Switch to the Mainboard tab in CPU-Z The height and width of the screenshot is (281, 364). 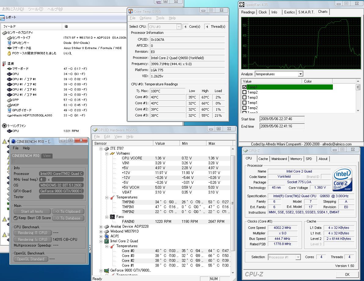click(x=279, y=159)
